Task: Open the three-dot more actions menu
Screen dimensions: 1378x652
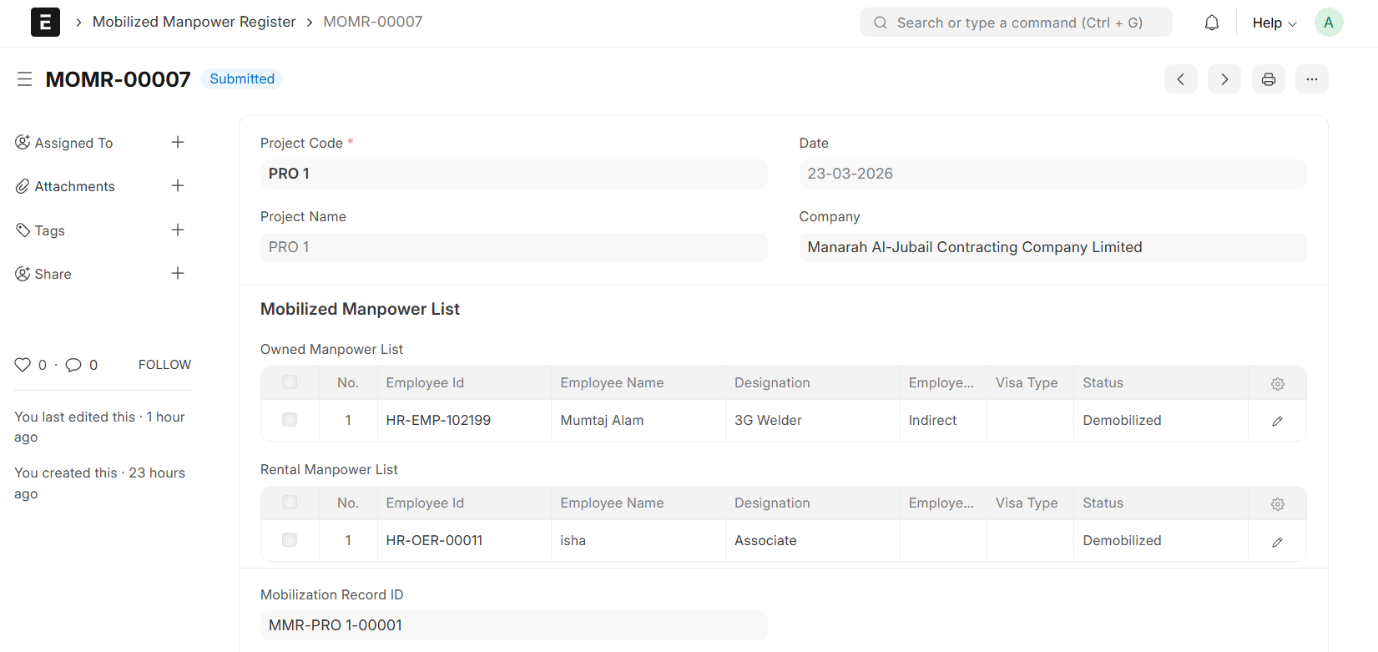Action: [1311, 79]
